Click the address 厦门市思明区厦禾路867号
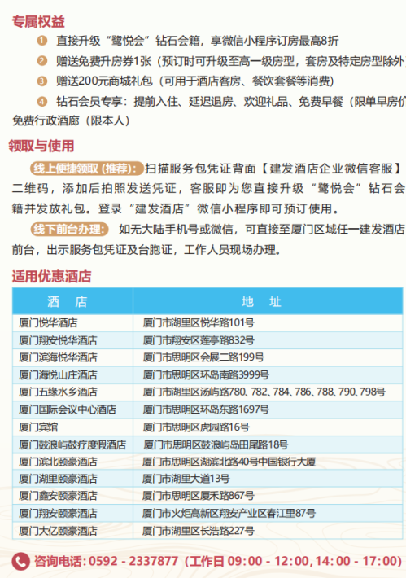The width and height of the screenshot is (406, 578). [199, 496]
